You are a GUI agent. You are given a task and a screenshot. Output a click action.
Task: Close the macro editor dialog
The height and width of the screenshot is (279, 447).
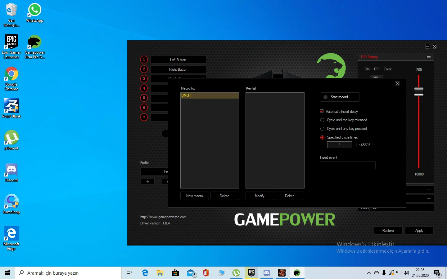[x=397, y=83]
